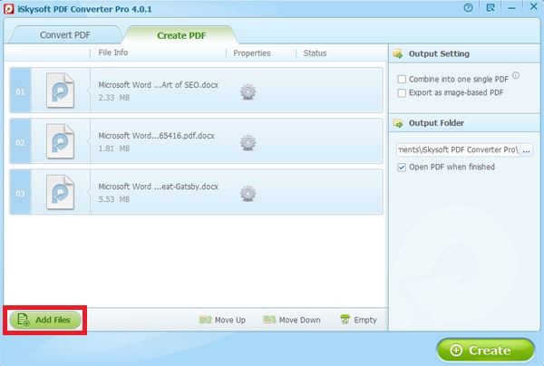Click the Output Folder panel icon
Image resolution: width=544 pixels, height=366 pixels.
tap(398, 123)
